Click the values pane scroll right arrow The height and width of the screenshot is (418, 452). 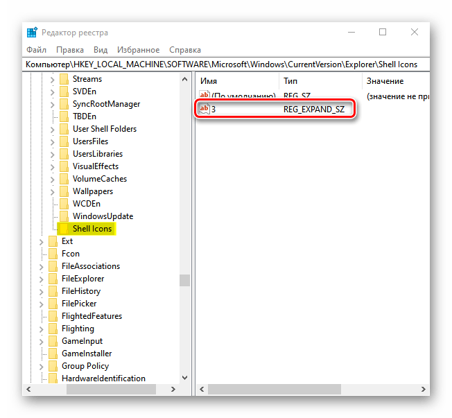(x=423, y=389)
